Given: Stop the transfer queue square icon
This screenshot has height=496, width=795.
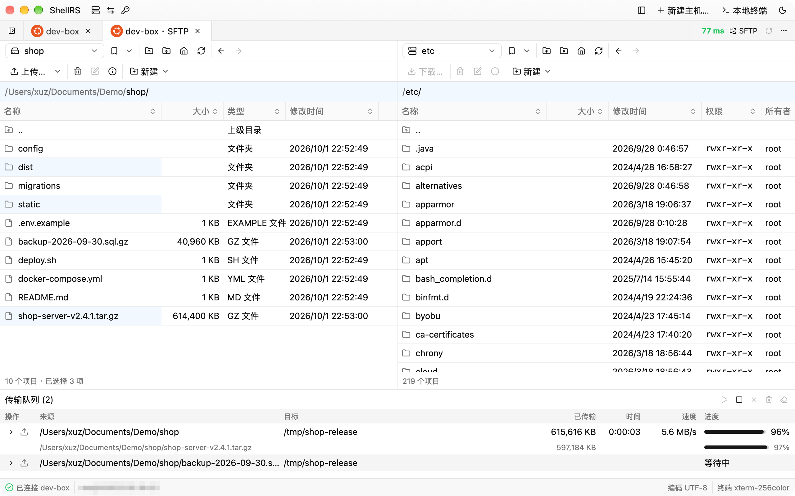Looking at the screenshot, I should click(739, 400).
